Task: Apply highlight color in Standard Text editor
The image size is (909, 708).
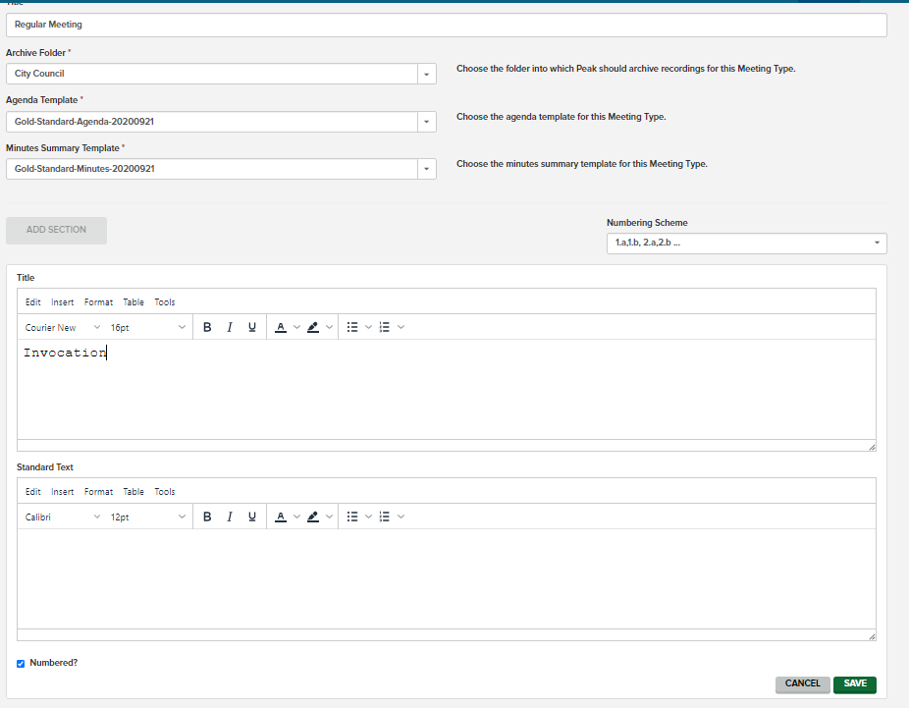Action: (x=313, y=517)
